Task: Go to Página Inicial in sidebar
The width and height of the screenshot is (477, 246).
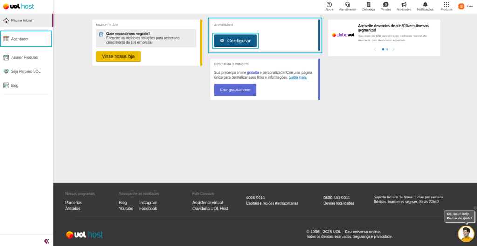Action: 21,20
